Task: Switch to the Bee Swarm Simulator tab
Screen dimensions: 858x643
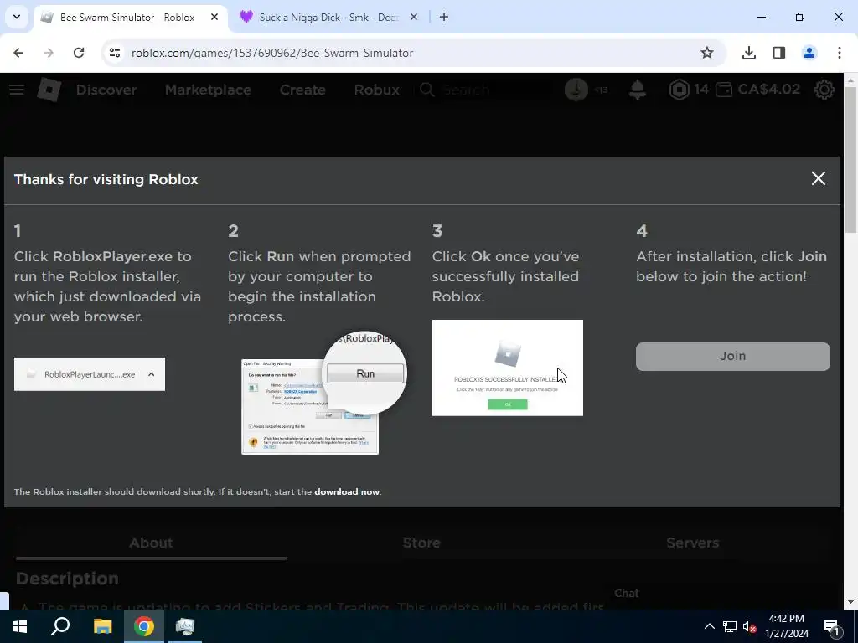Action: 130,18
